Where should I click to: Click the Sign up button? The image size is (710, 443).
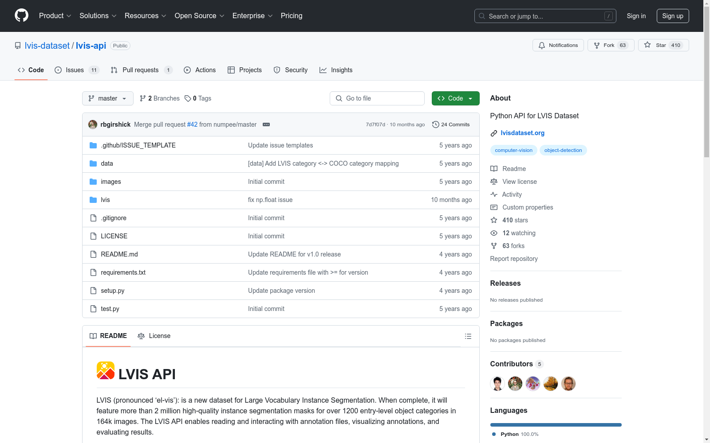coord(673,16)
